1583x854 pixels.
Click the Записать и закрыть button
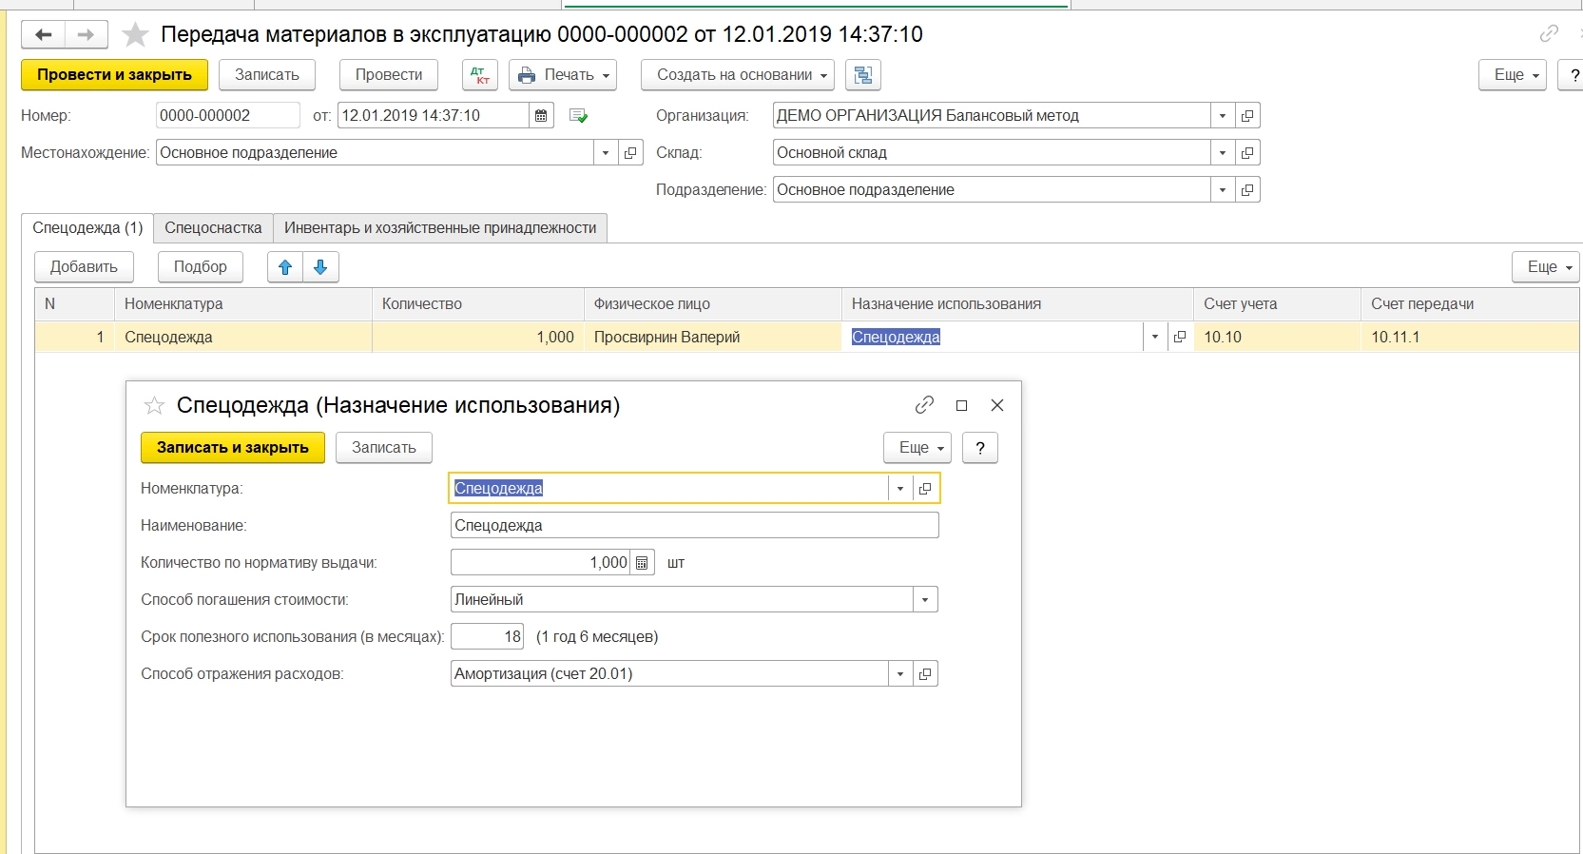tap(233, 448)
